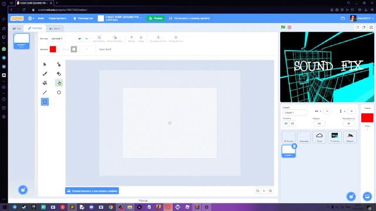Viewport: 376px width, 211px height.
Task: Hide the sprite with crossed-eye toggle
Action: [293, 124]
